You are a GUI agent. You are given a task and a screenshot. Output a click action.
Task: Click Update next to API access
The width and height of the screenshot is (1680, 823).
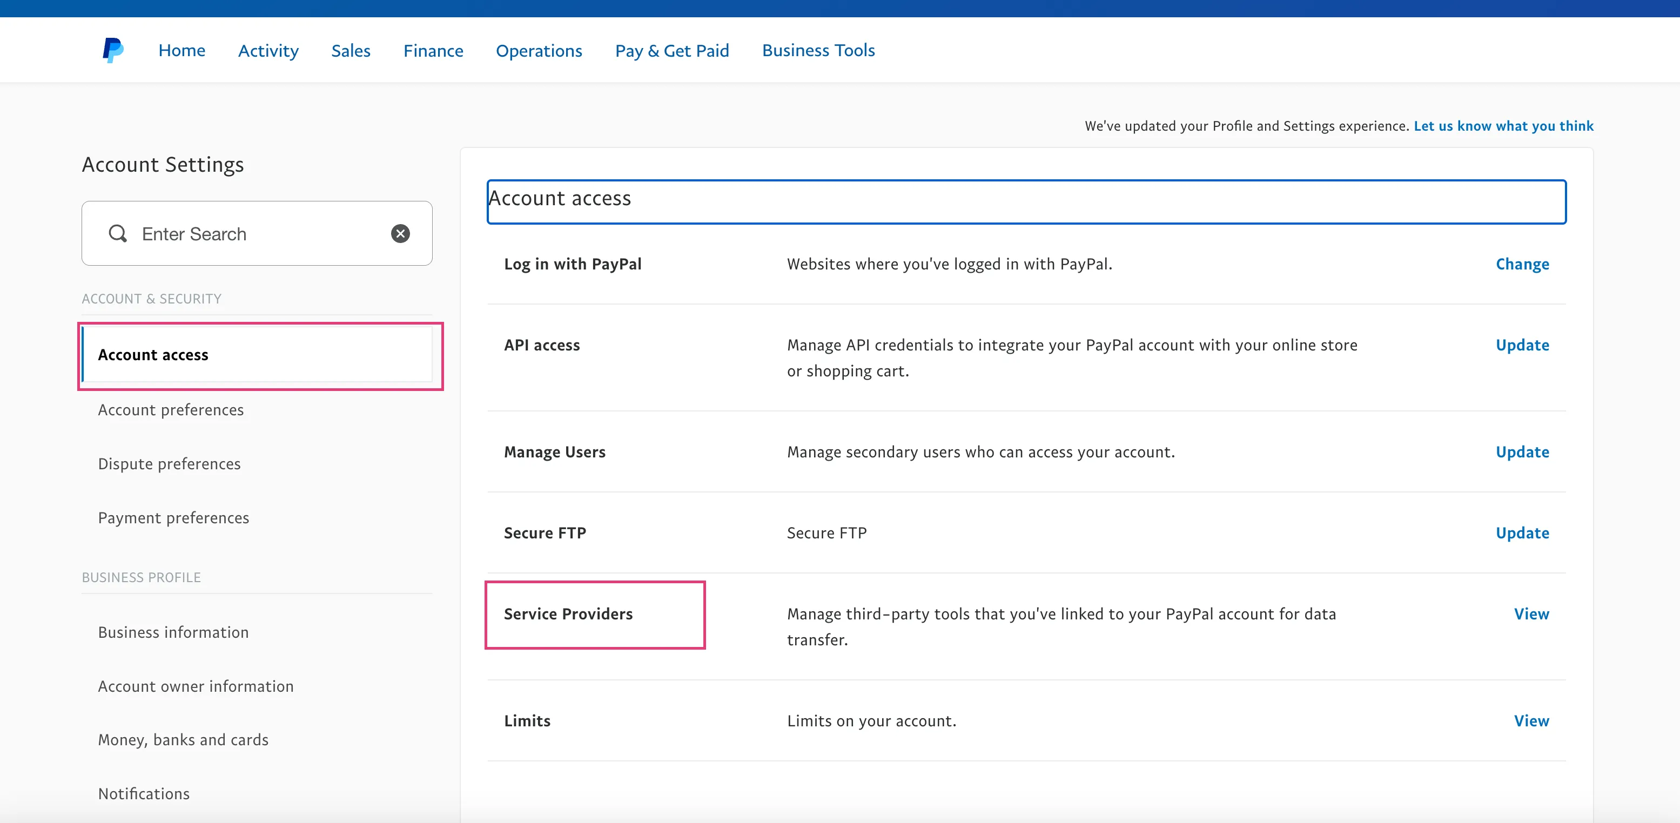[1522, 345]
